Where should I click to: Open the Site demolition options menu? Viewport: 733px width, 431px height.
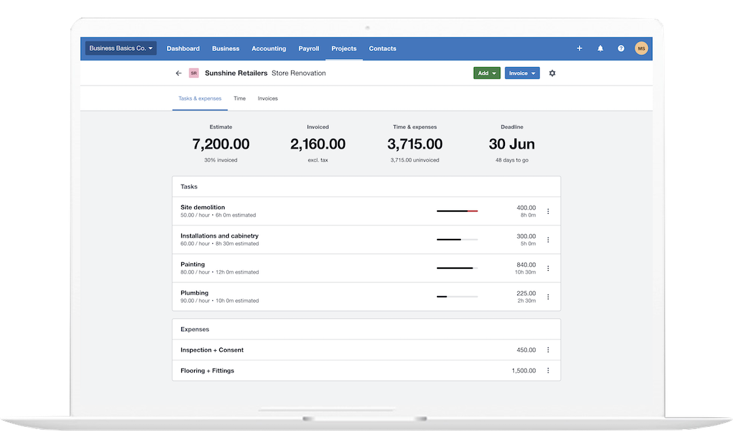(548, 210)
